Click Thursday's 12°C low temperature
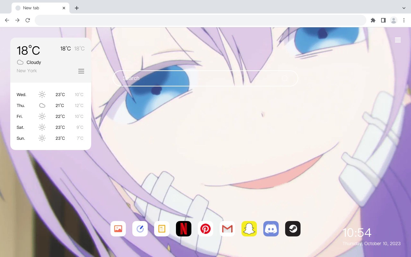 (79, 105)
